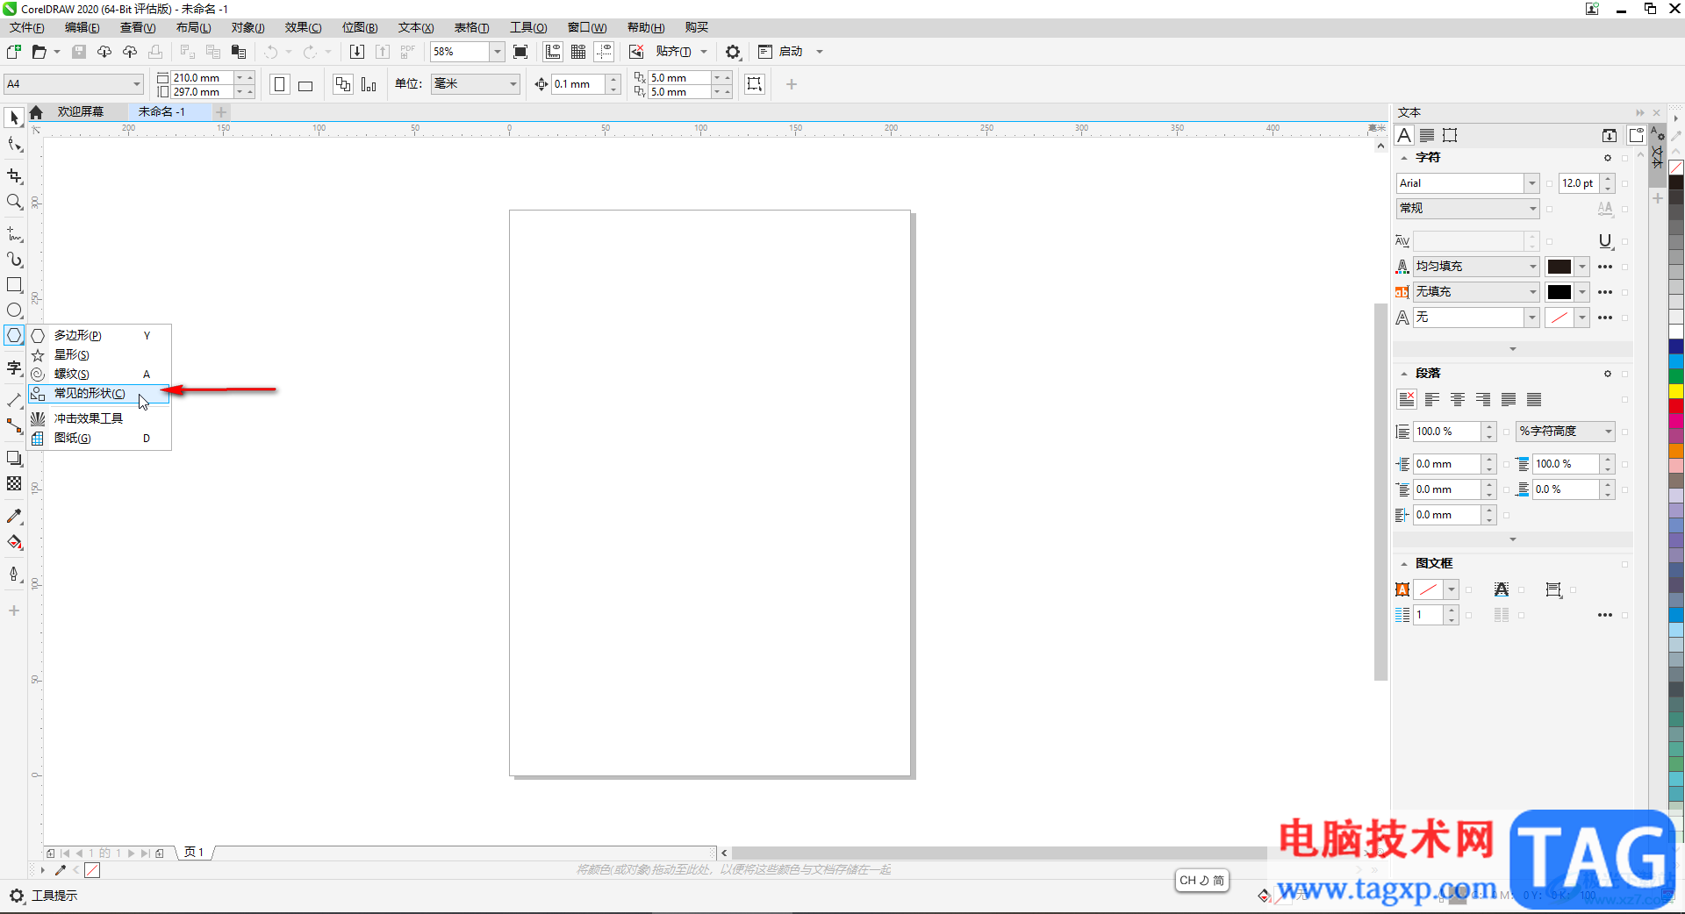The height and width of the screenshot is (914, 1685).
Task: Click the Full-screen preview icon
Action: 520,52
